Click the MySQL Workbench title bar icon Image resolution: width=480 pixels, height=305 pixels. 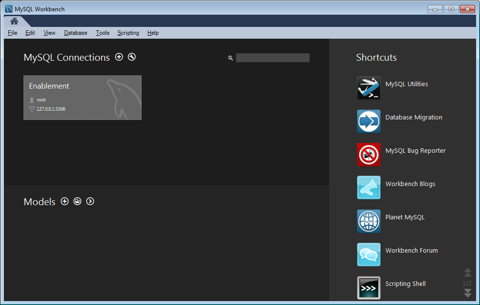9,9
